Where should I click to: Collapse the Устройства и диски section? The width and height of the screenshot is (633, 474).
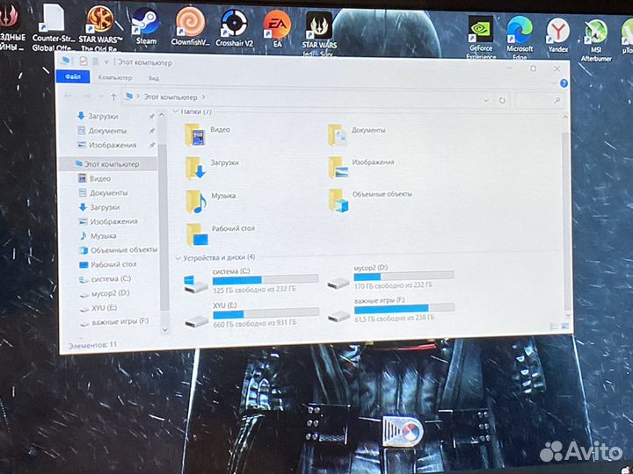point(177,257)
